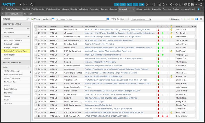Open the settings gear in research toolbar
205x123 pixels.
201,19
